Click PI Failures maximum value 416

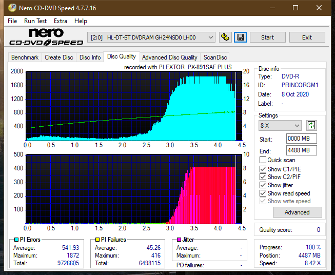pyautogui.click(x=156, y=256)
